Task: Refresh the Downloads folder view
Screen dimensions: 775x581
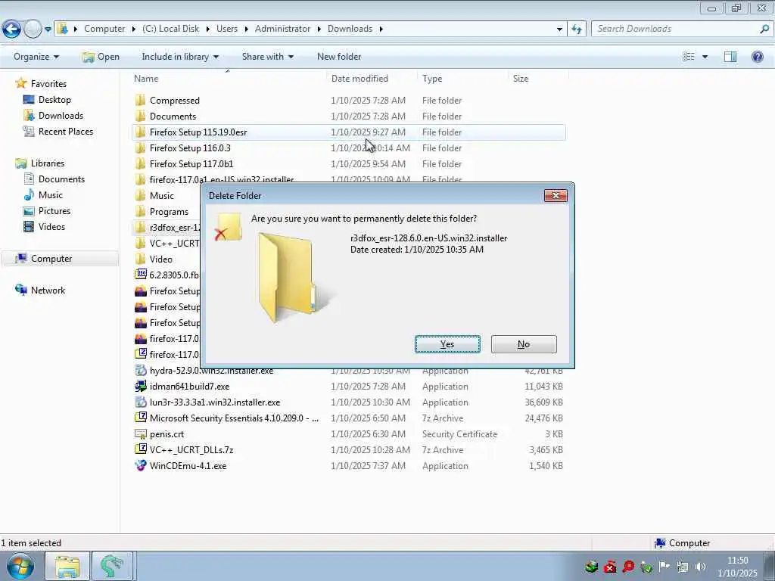Action: [x=576, y=30]
